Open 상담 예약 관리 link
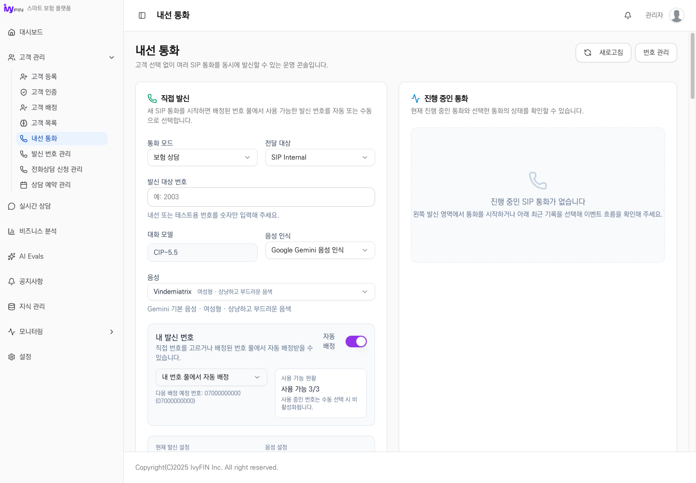 point(62,185)
